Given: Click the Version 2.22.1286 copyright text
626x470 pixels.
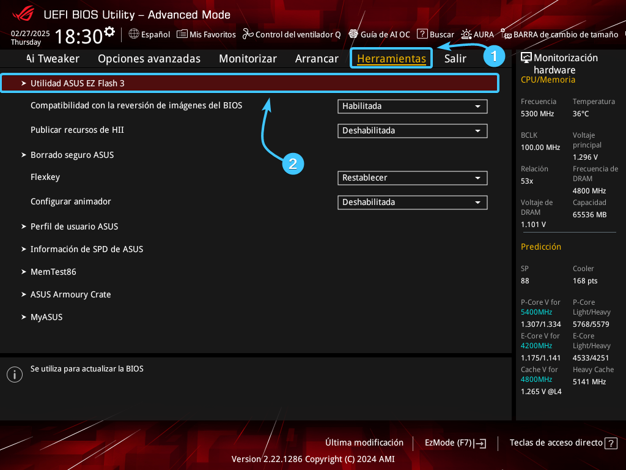Looking at the screenshot, I should (313, 459).
